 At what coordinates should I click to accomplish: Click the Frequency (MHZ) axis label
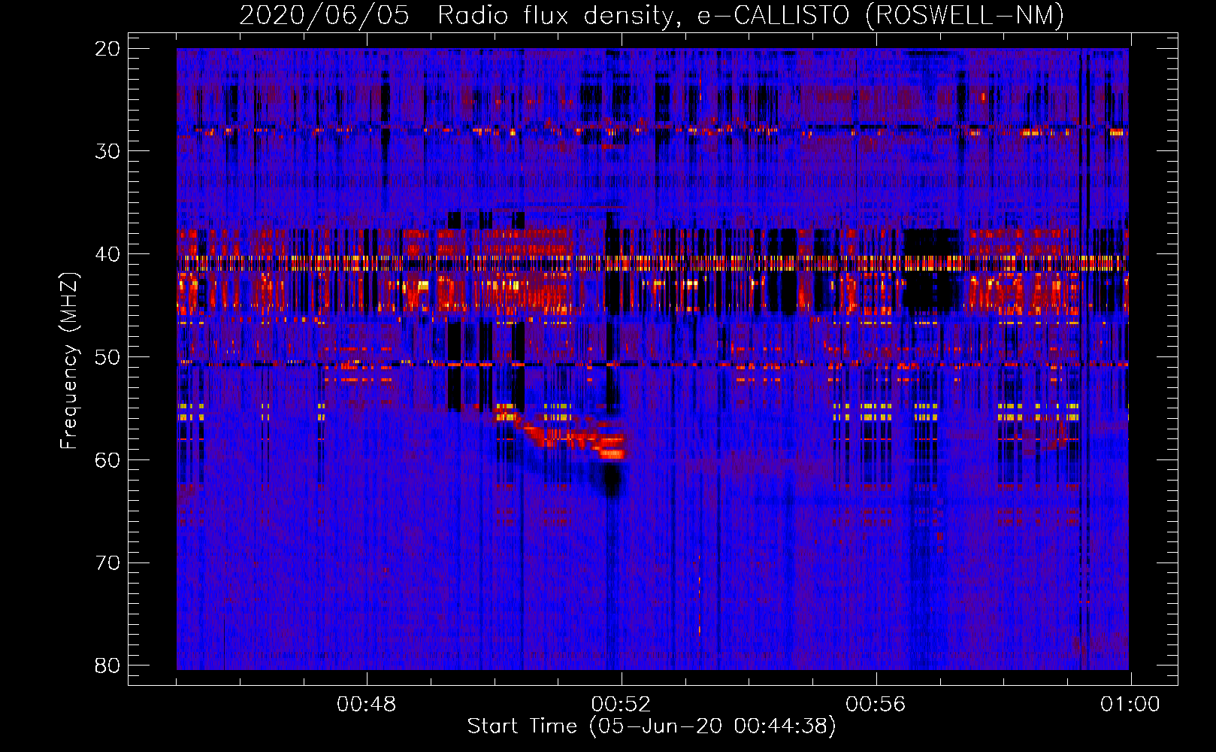69,361
